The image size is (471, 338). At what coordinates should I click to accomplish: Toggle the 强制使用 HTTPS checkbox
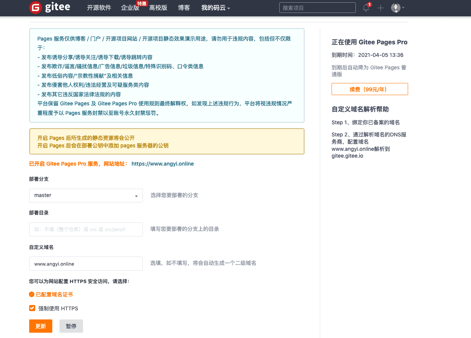click(32, 308)
